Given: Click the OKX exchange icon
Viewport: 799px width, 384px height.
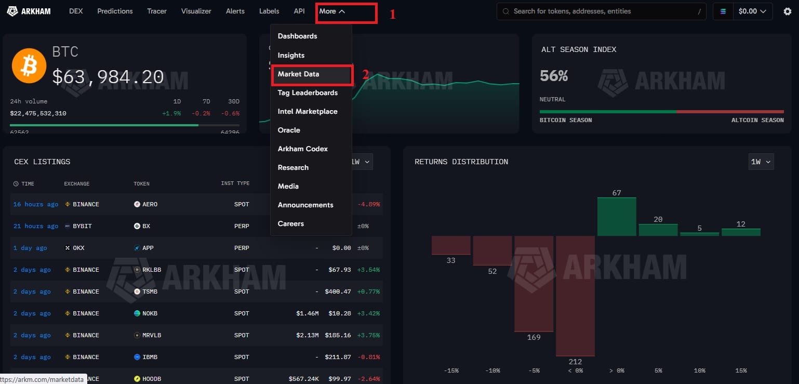Looking at the screenshot, I should click(x=68, y=248).
